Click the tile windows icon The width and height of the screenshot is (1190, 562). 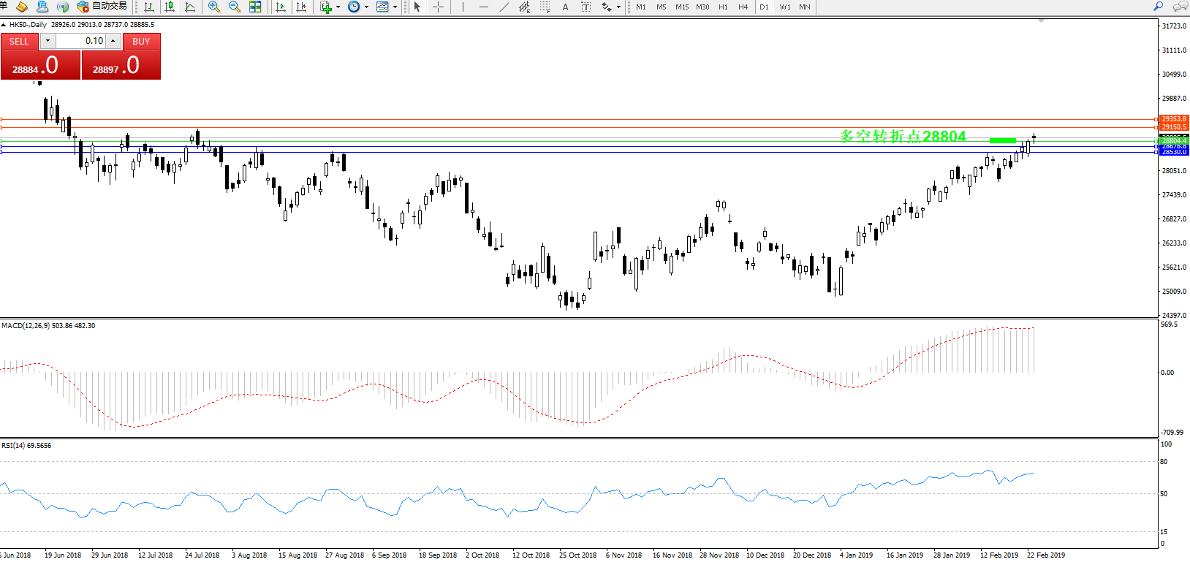click(x=255, y=7)
